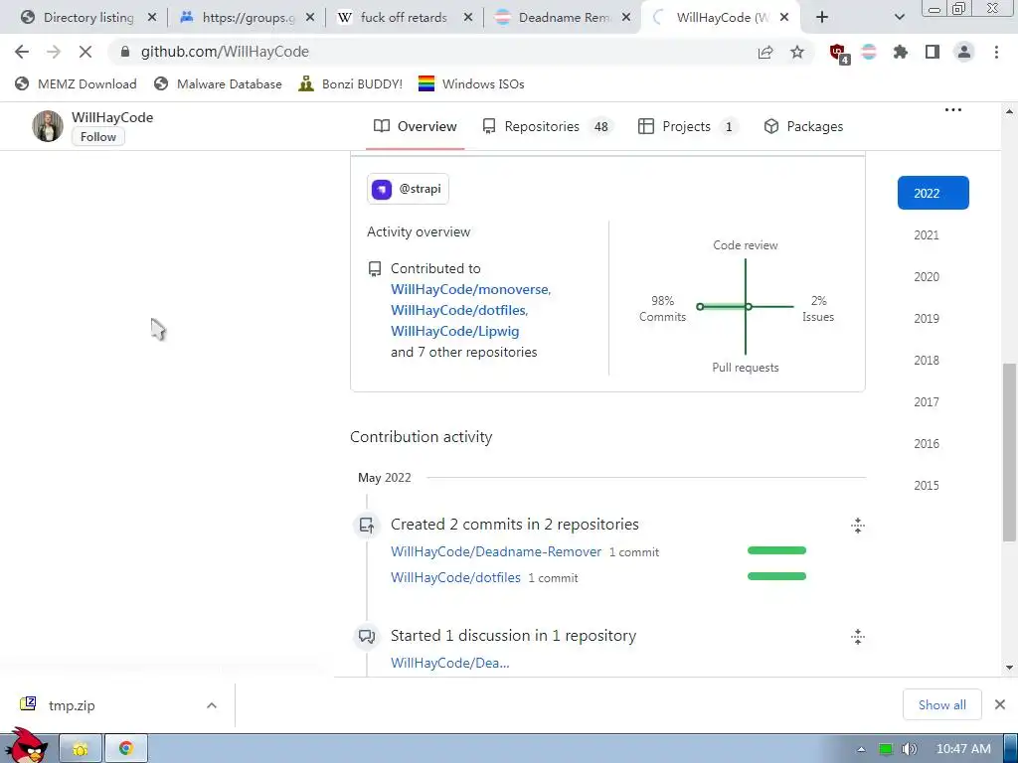Open the Extensions puzzle piece menu
This screenshot has width=1018, height=763.
coord(901,52)
